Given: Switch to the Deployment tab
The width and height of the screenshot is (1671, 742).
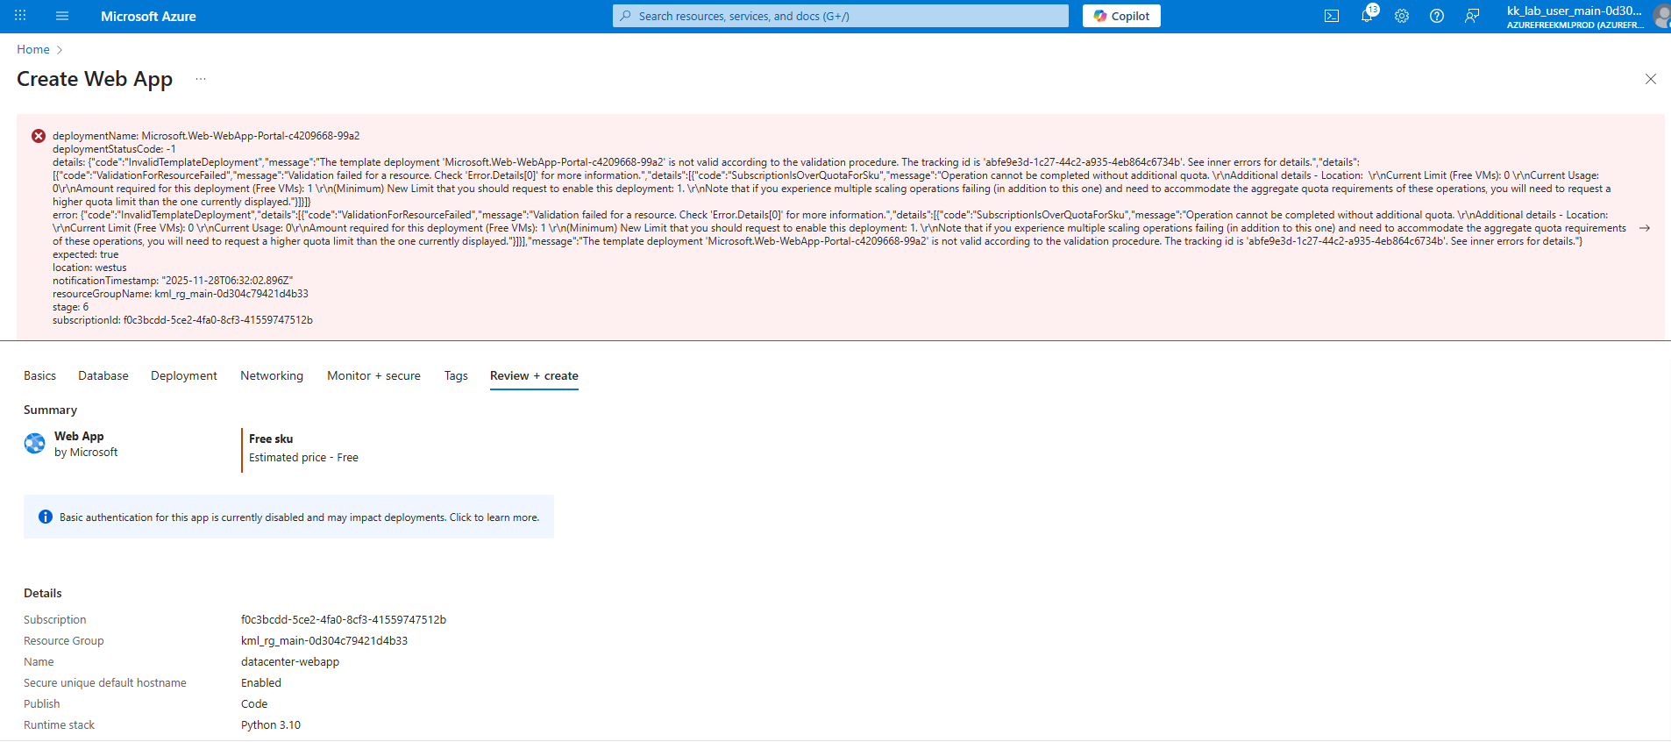Looking at the screenshot, I should (184, 375).
